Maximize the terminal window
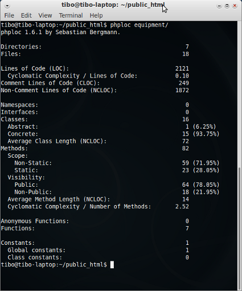The image size is (242, 291). (227, 6)
